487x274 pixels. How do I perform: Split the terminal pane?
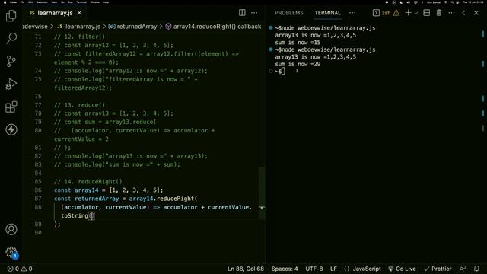point(426,13)
